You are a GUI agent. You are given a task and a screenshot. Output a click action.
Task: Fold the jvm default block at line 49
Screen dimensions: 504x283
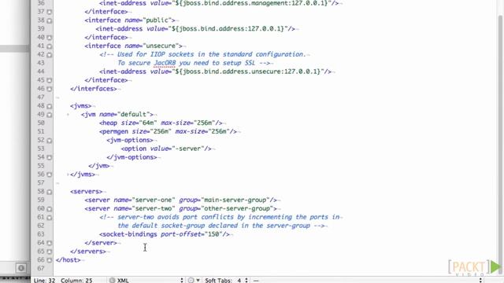[x=49, y=115]
